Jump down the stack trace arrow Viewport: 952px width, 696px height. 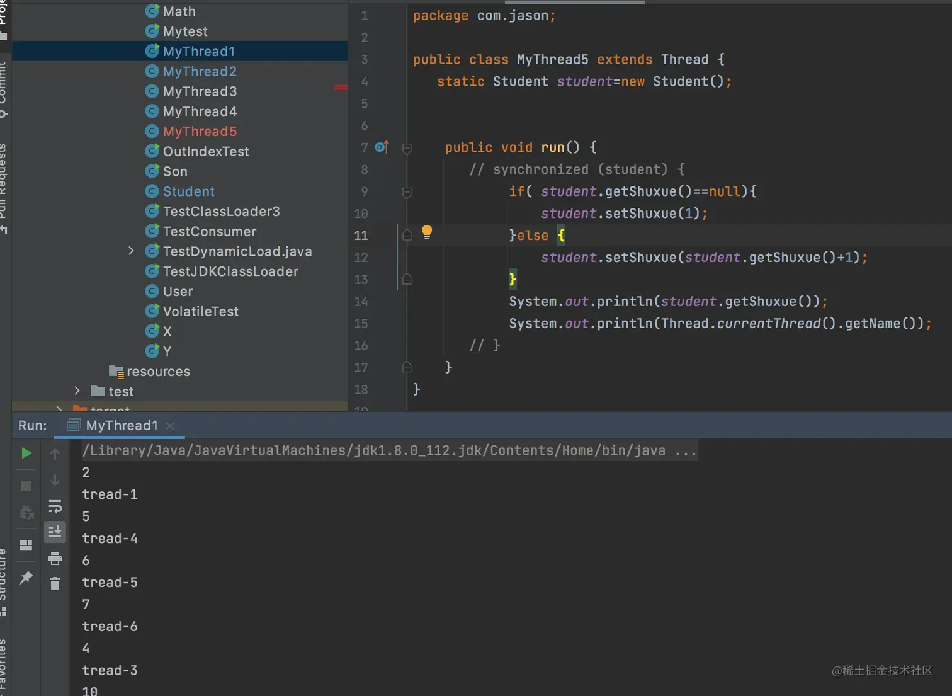click(x=55, y=480)
